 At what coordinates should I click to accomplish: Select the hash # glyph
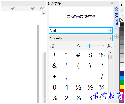tap(78, 55)
